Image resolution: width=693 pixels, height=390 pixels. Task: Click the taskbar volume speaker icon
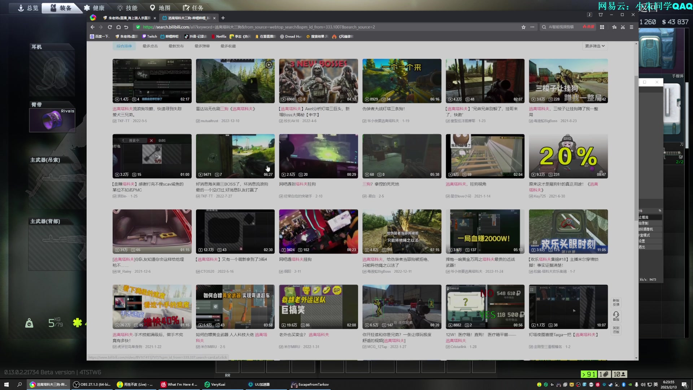tap(643, 385)
